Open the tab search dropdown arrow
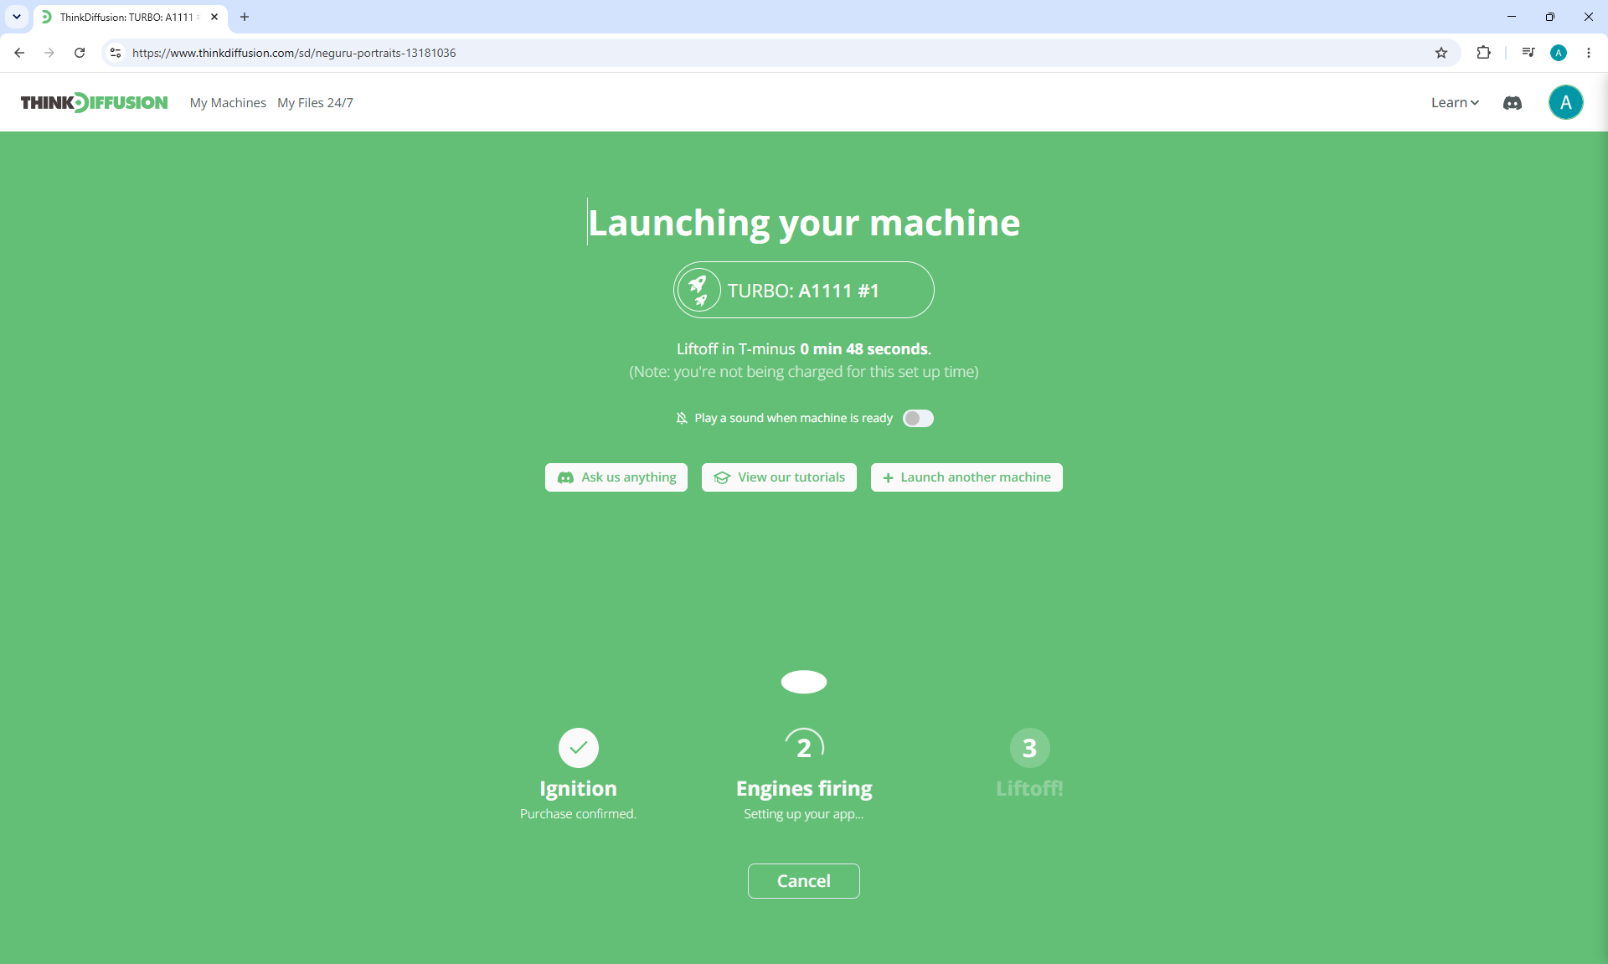 coord(17,17)
